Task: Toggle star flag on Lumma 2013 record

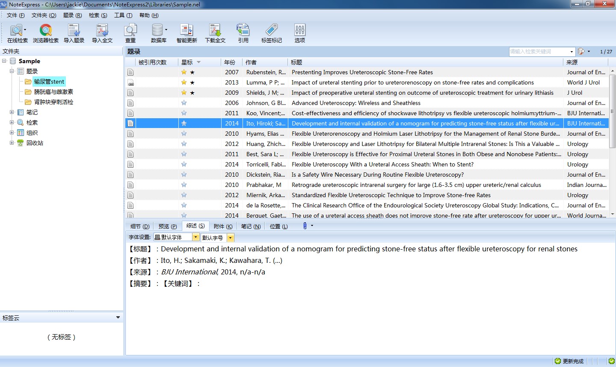Action: [184, 82]
